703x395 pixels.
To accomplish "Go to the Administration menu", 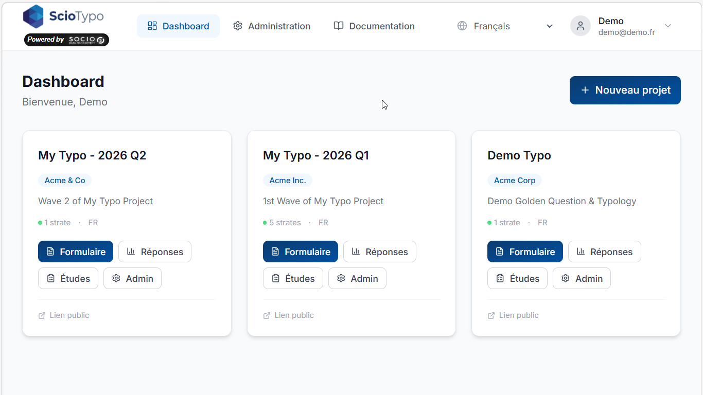I will [x=272, y=26].
